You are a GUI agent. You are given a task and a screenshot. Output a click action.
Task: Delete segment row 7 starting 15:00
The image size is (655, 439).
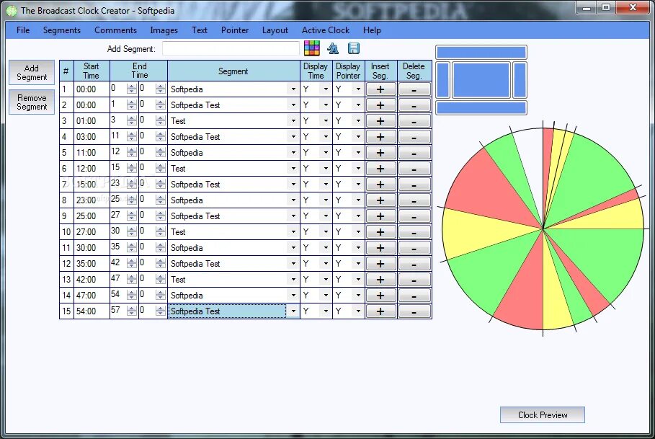point(414,185)
